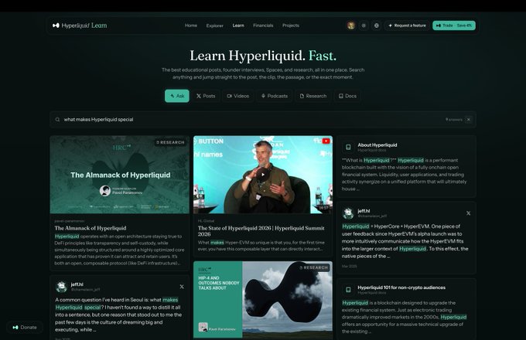Open the user profile avatar
The width and height of the screenshot is (526, 340).
tap(351, 25)
